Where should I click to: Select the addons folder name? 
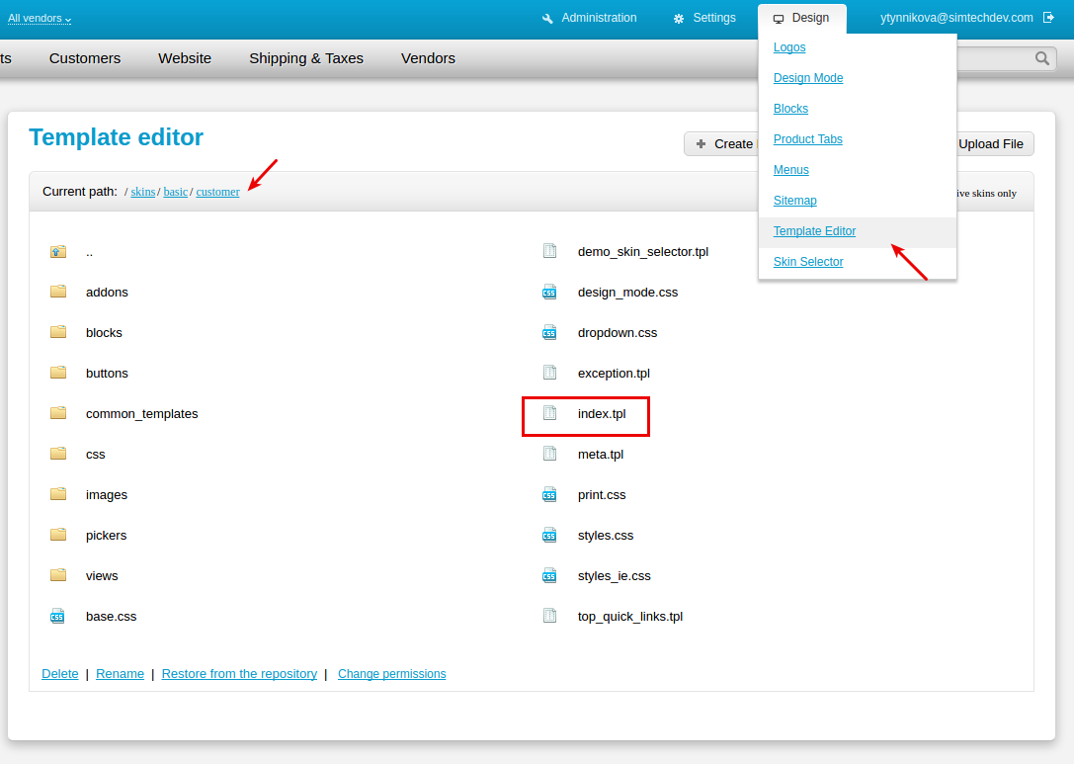click(x=107, y=293)
